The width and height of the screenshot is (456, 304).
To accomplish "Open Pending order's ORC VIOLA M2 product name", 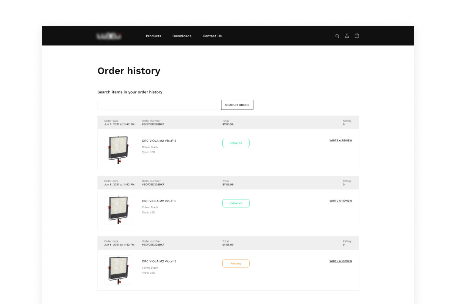I will pos(159,261).
